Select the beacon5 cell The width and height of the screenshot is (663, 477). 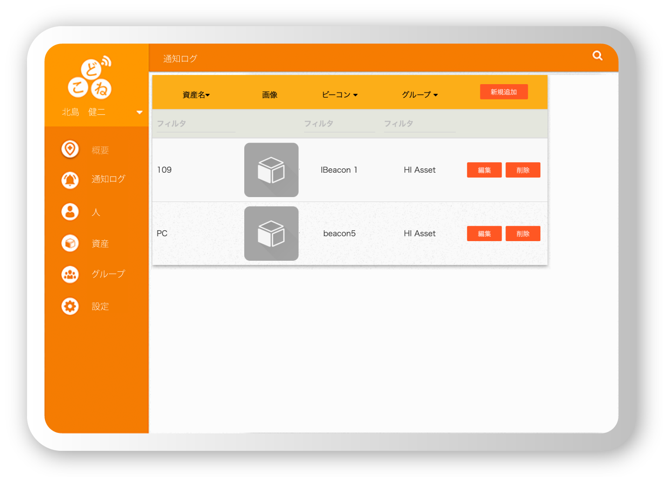[339, 234]
